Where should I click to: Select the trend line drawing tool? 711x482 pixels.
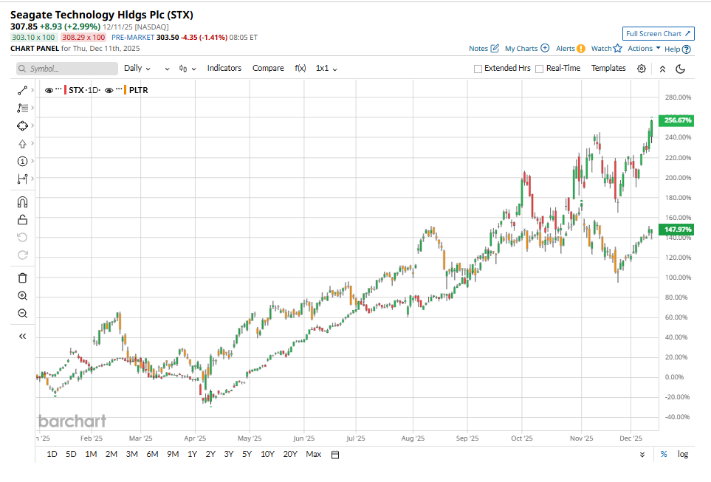point(22,90)
